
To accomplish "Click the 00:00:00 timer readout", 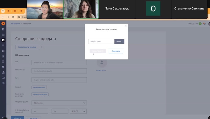I will (193, 24).
